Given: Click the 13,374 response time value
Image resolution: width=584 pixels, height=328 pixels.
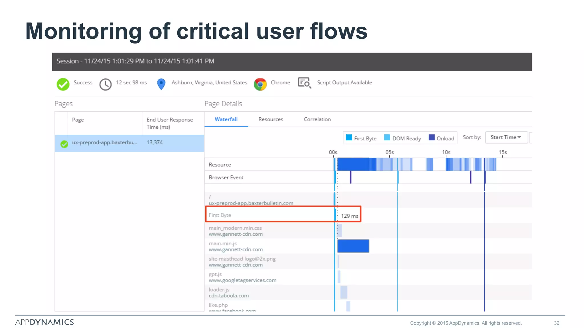Looking at the screenshot, I should (x=155, y=142).
